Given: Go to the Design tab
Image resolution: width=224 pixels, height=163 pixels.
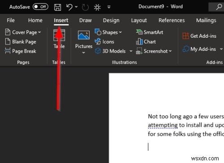Looking at the screenshot, I should (x=111, y=20).
